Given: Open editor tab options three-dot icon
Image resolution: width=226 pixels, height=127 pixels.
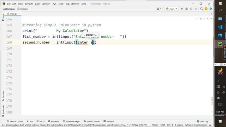Looking at the screenshot, I should click(x=211, y=14).
